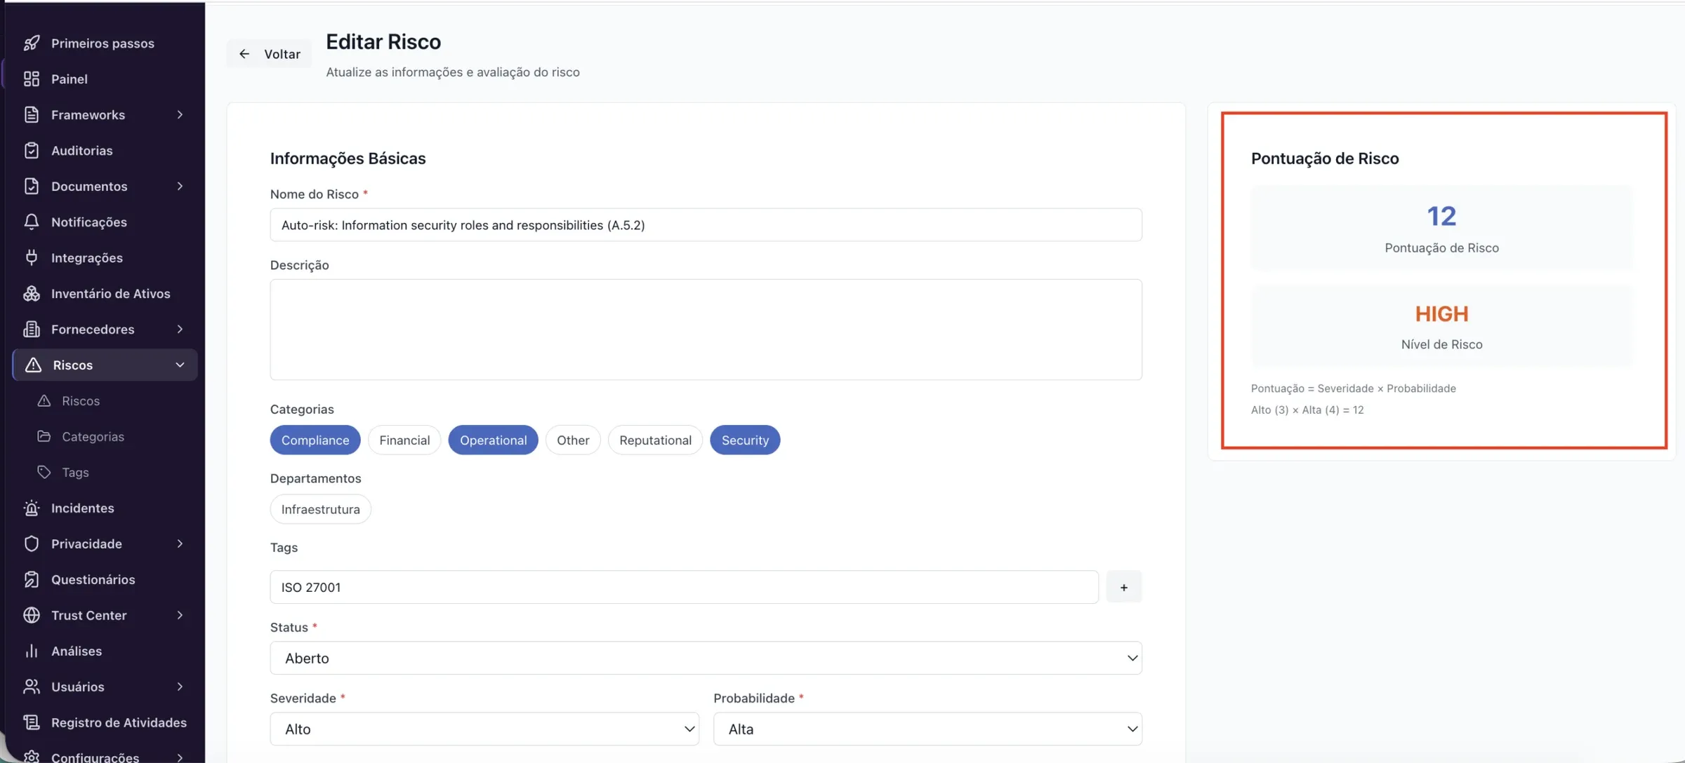Click the Voltar back button
The width and height of the screenshot is (1685, 763).
(269, 54)
